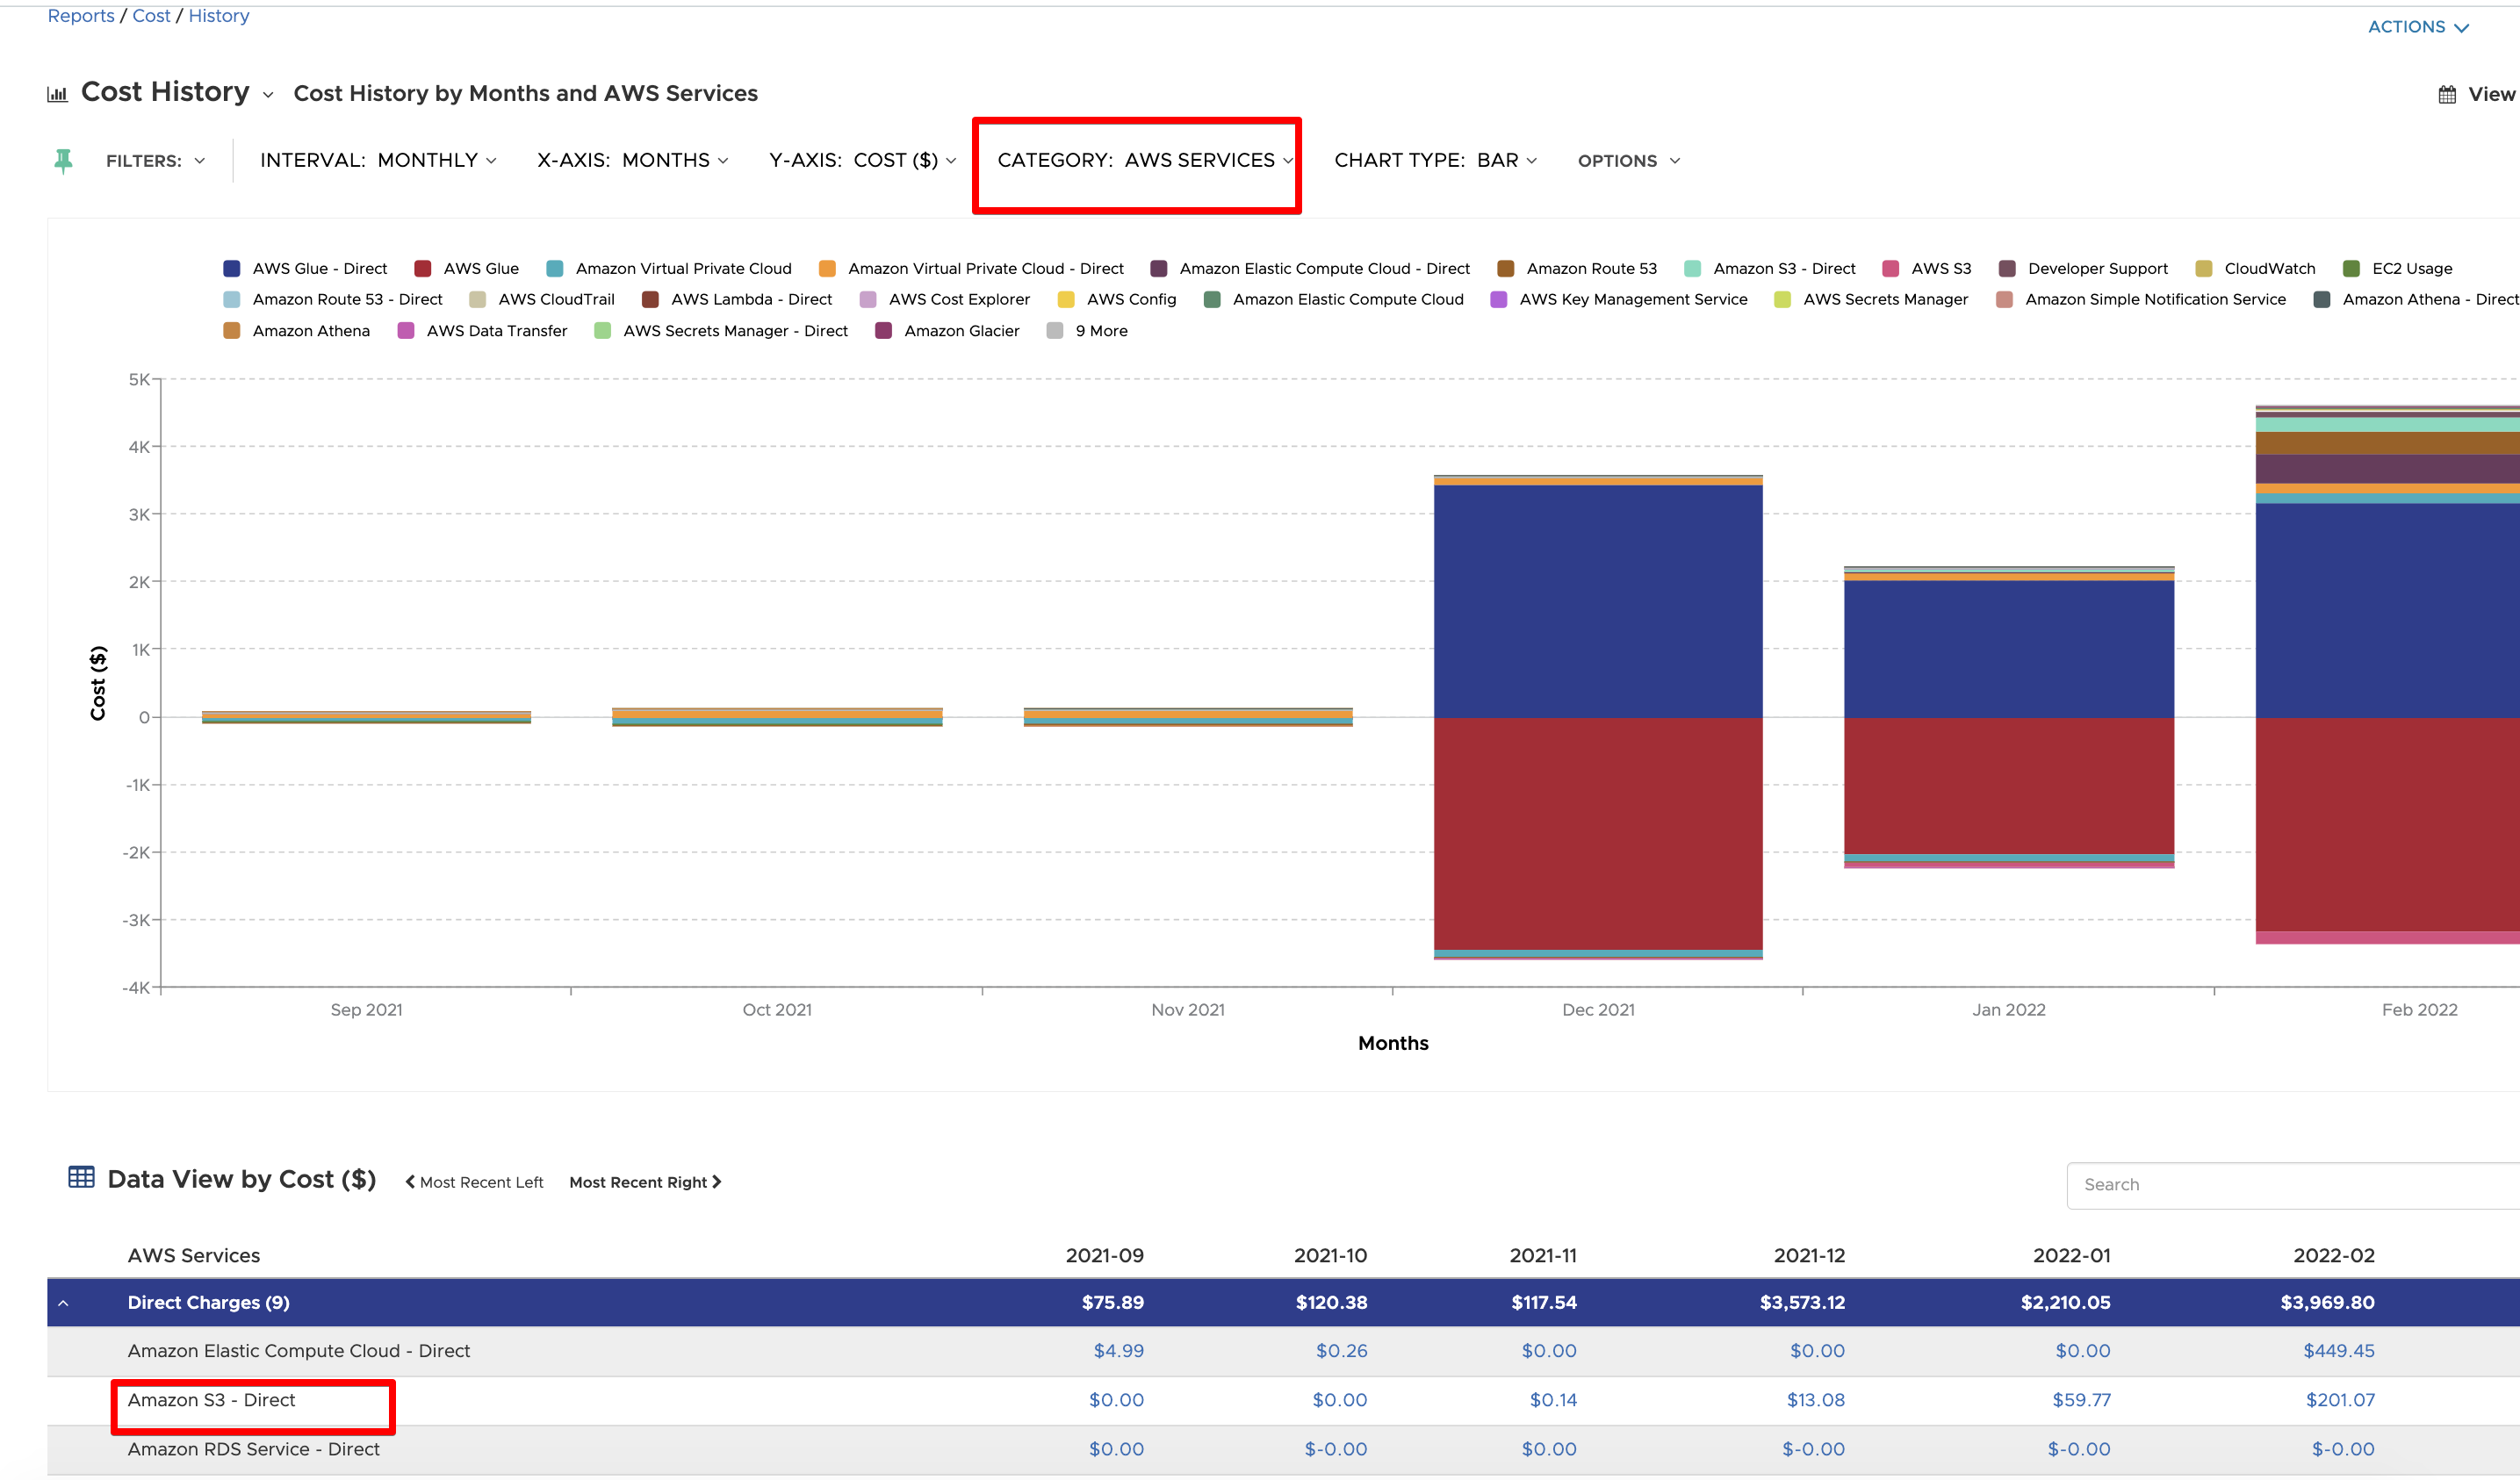Open the Category AWS Services dropdown

pos(1145,161)
